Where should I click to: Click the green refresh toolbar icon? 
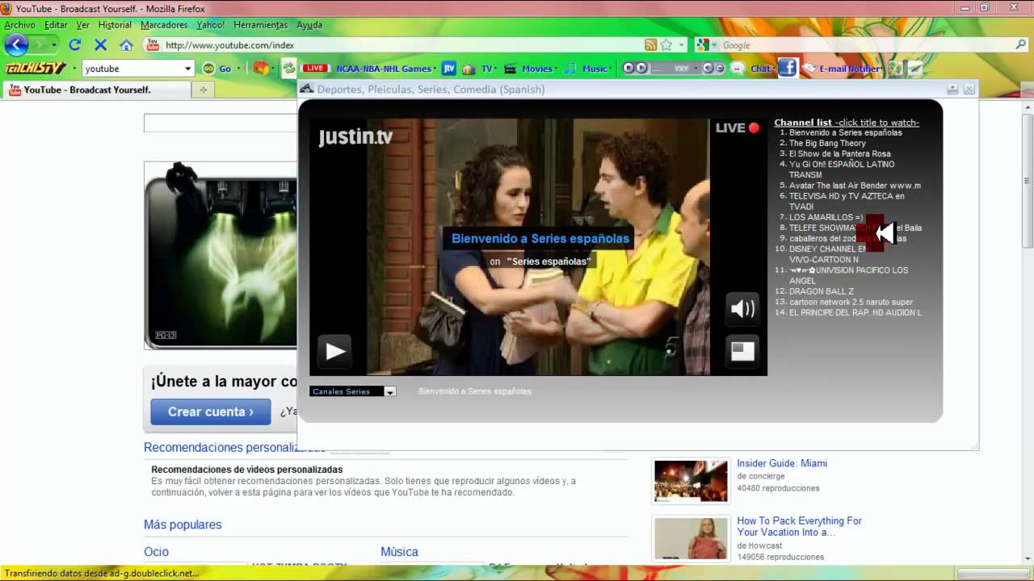click(x=288, y=69)
